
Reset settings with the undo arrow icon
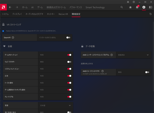click(x=150, y=14)
